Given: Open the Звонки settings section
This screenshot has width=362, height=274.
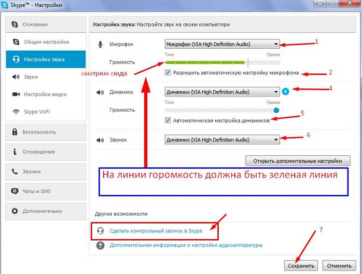Looking at the screenshot, I should pyautogui.click(x=46, y=172).
